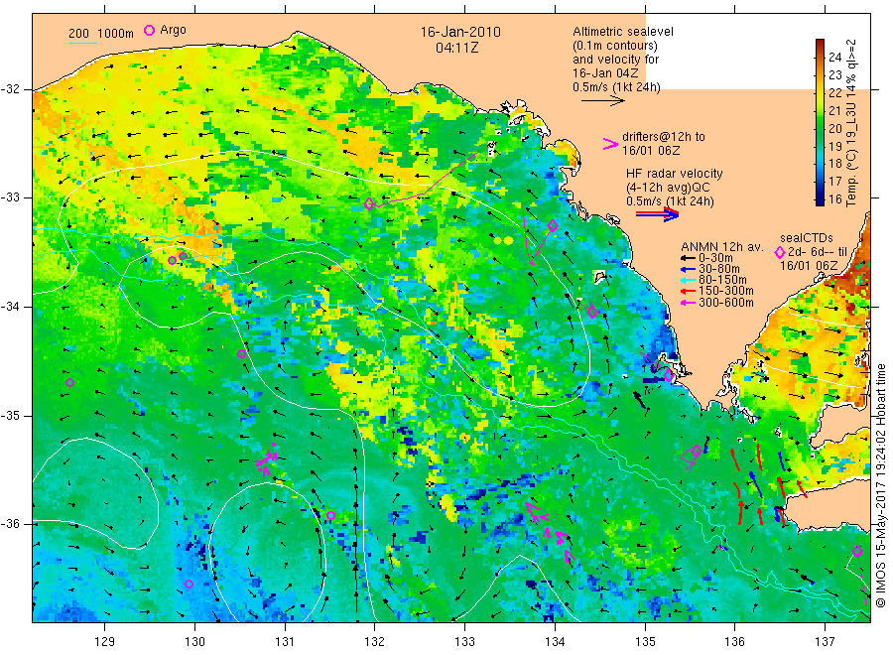Screen dimensions: 893x655
Task: Click the blue 30-80m legend arrow
Action: click(688, 269)
